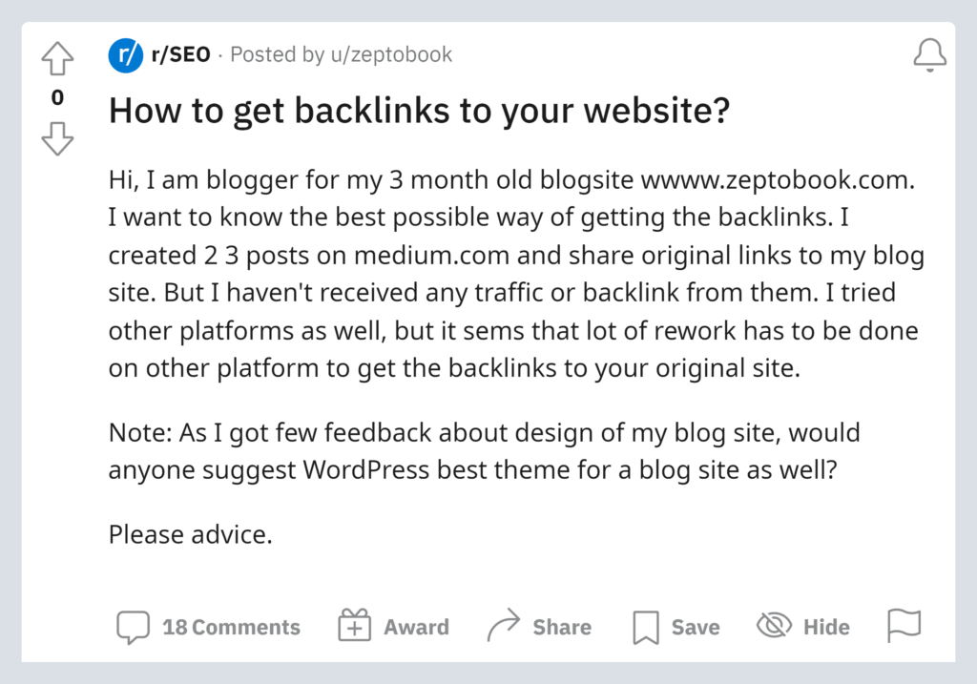977x684 pixels.
Task: Click the Save bookmark icon
Action: pos(645,627)
